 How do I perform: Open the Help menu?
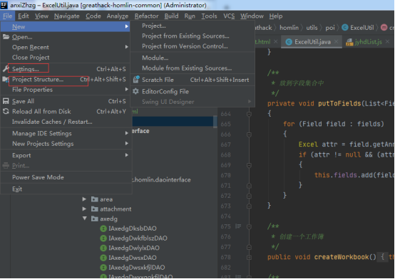(276, 16)
